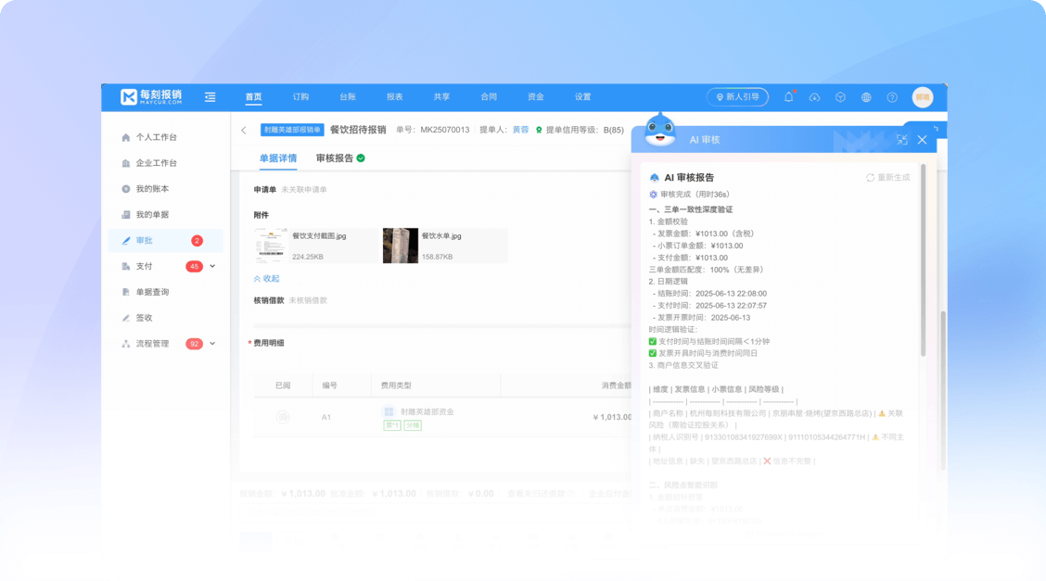The width and height of the screenshot is (1046, 581).
Task: Collapse the sidebar with the menu fold icon
Action: pos(210,97)
